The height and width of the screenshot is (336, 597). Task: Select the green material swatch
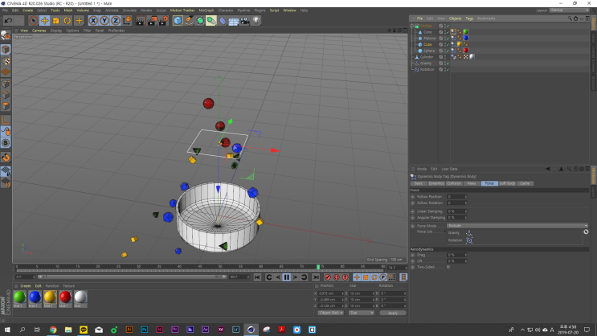(19, 297)
